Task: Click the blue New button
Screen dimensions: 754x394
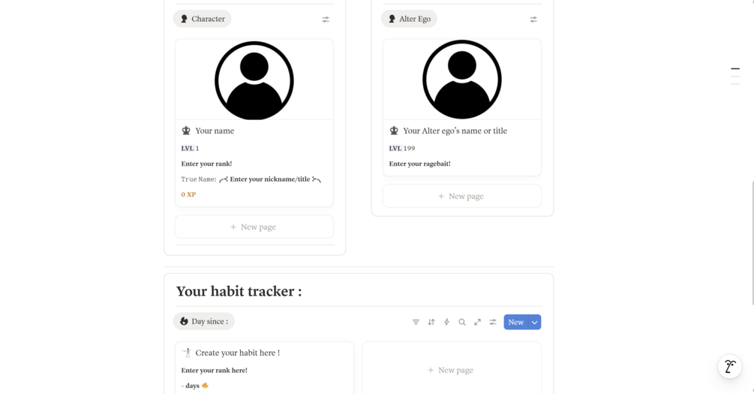Action: (x=516, y=322)
